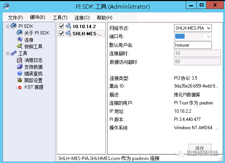Expand the 端口号 port dropdown

[208, 36]
